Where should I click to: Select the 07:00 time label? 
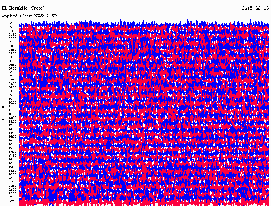coord(12,76)
